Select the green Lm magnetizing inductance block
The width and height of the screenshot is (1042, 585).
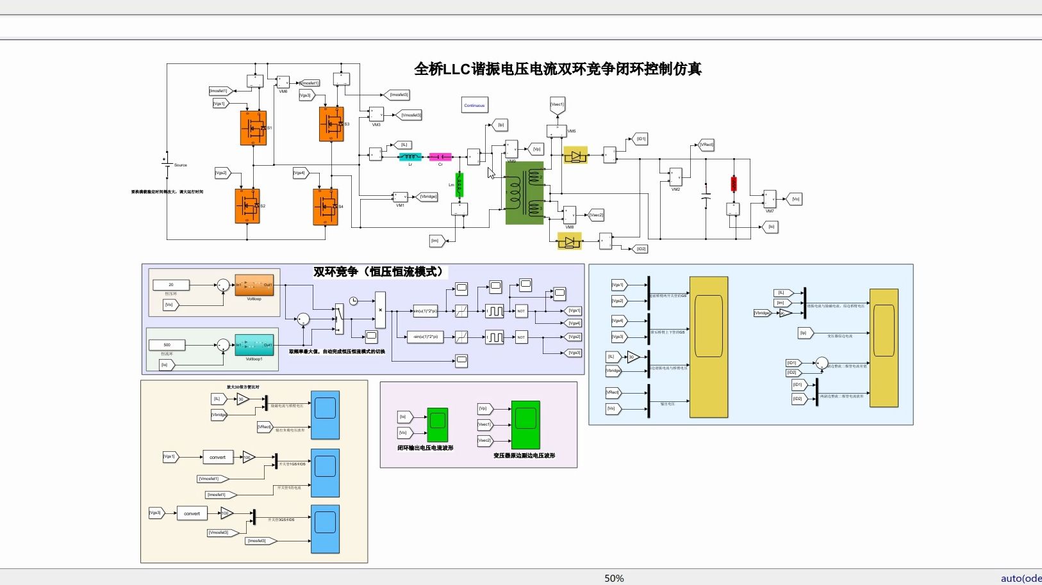(459, 186)
